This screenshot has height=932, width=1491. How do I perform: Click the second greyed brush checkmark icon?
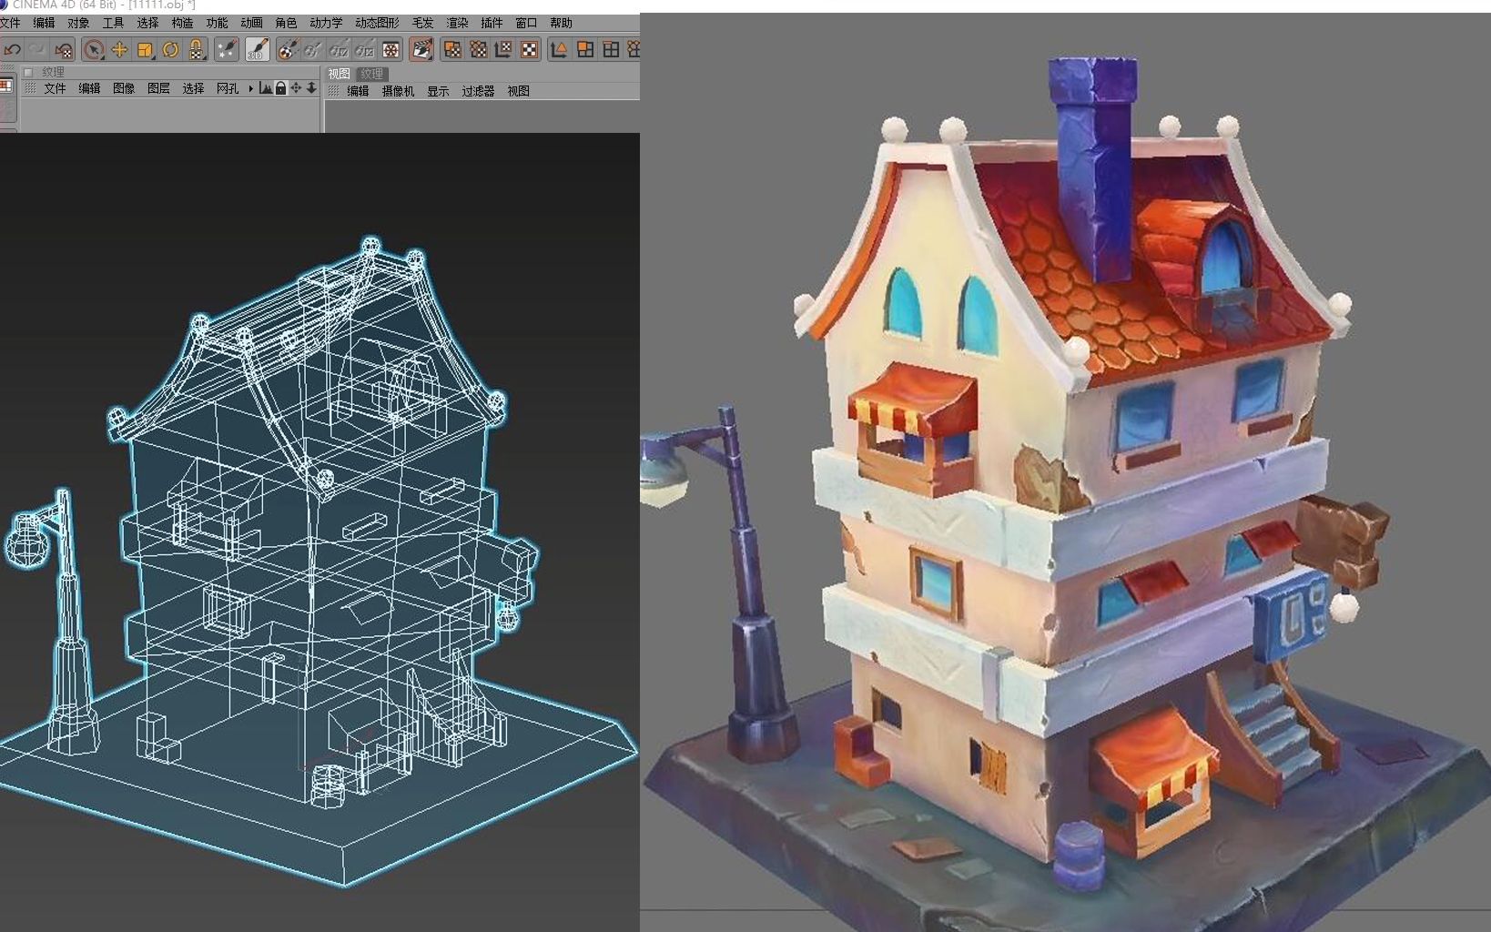[339, 50]
